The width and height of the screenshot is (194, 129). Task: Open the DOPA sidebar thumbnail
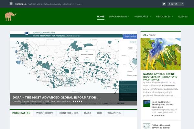pos(146,126)
